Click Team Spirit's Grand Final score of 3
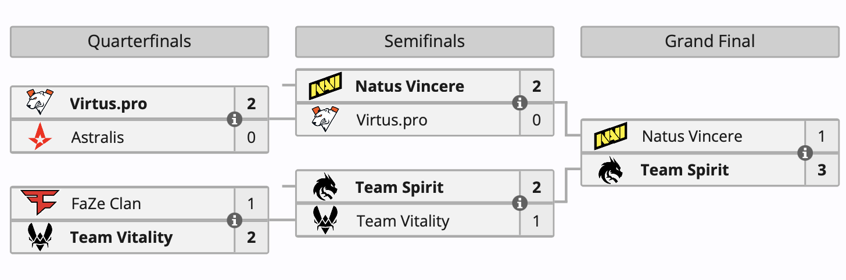The width and height of the screenshot is (846, 280). point(822,170)
